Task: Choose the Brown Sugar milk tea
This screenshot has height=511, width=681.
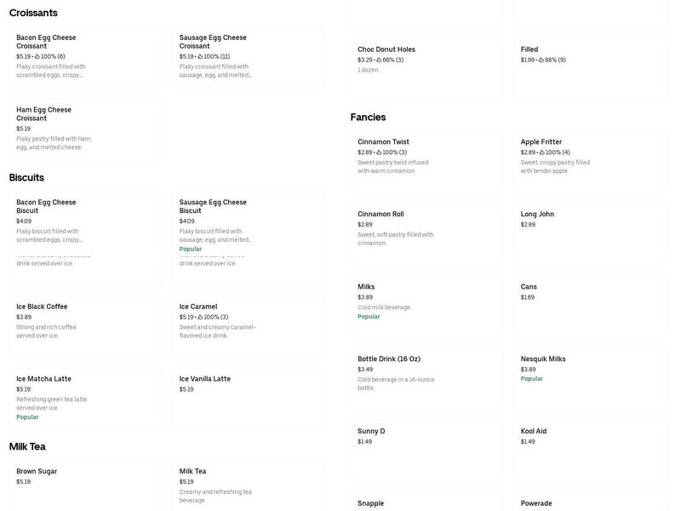Action: point(86,485)
